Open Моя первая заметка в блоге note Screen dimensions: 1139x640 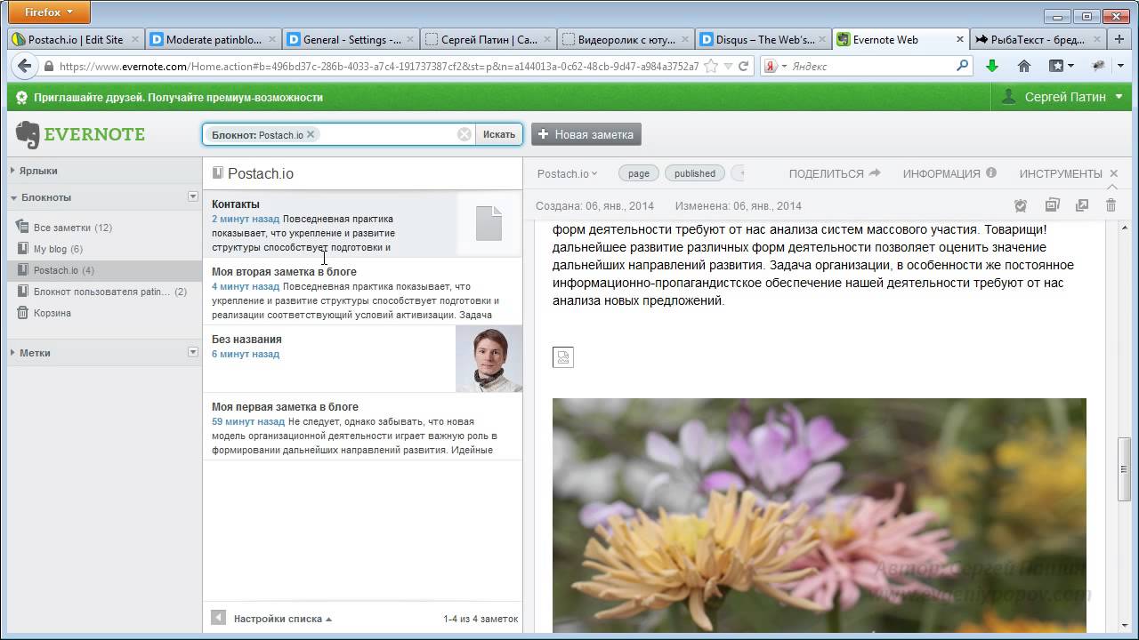pos(363,426)
